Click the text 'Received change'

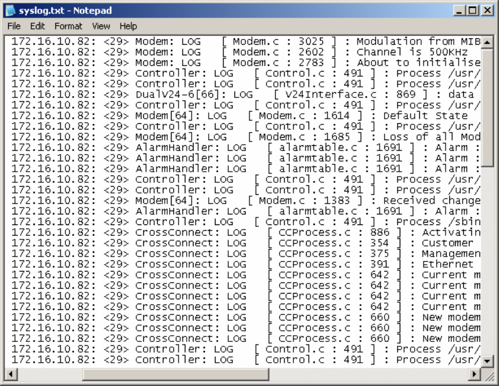click(x=432, y=201)
